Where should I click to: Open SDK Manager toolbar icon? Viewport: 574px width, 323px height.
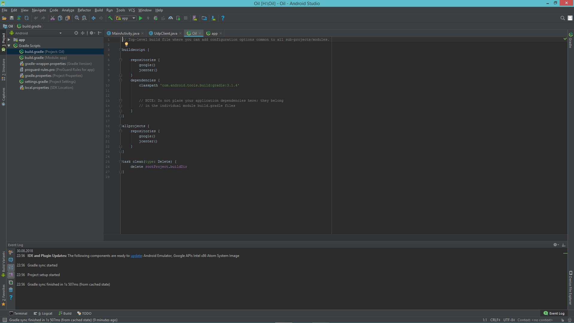[213, 18]
